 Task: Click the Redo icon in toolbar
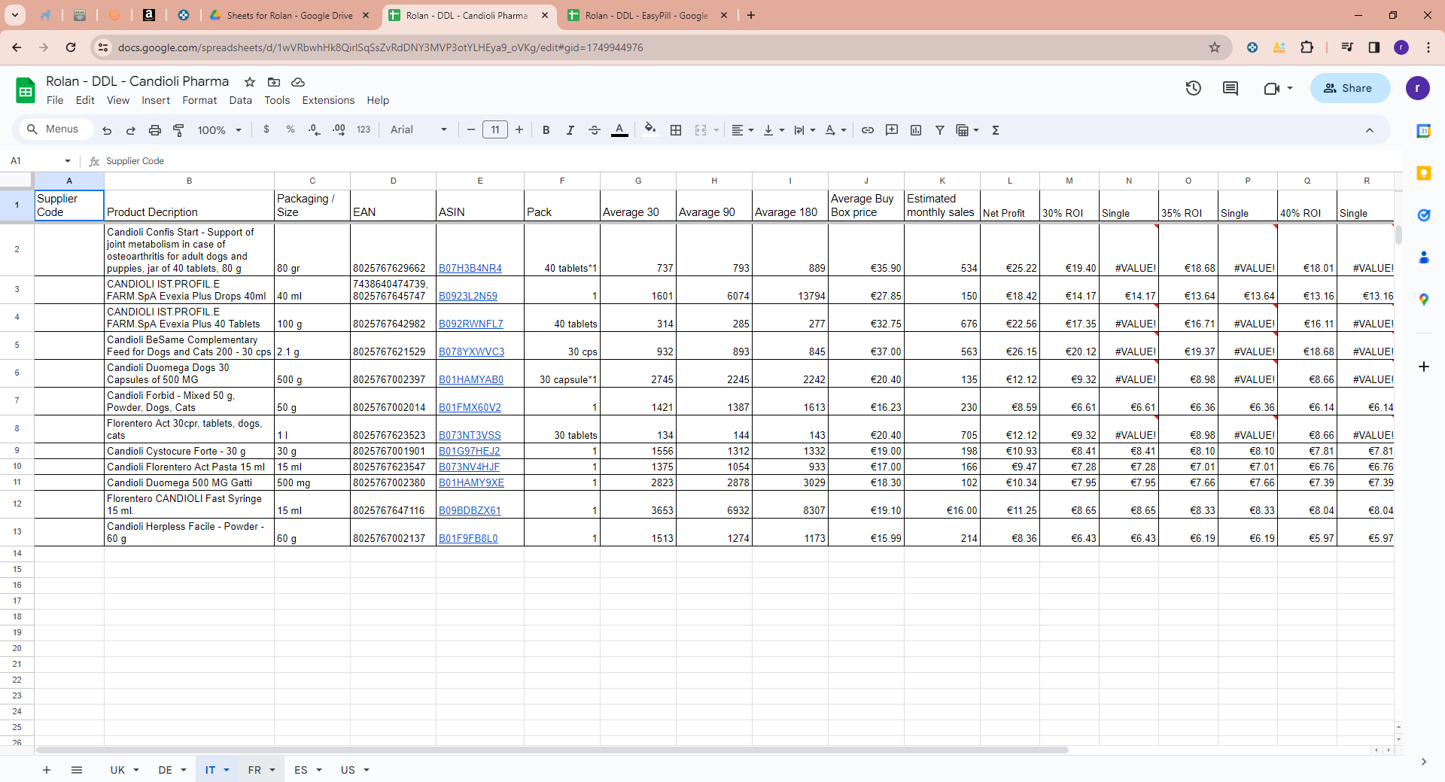click(131, 130)
